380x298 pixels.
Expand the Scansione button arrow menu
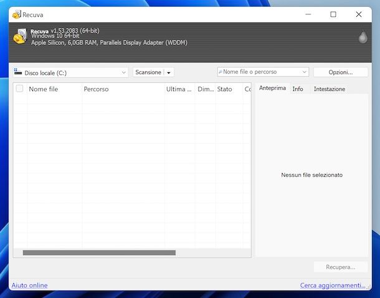coord(169,72)
